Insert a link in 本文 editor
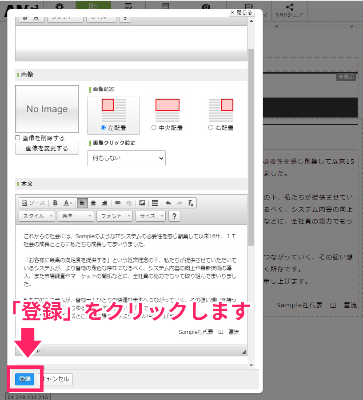 pyautogui.click(x=118, y=203)
